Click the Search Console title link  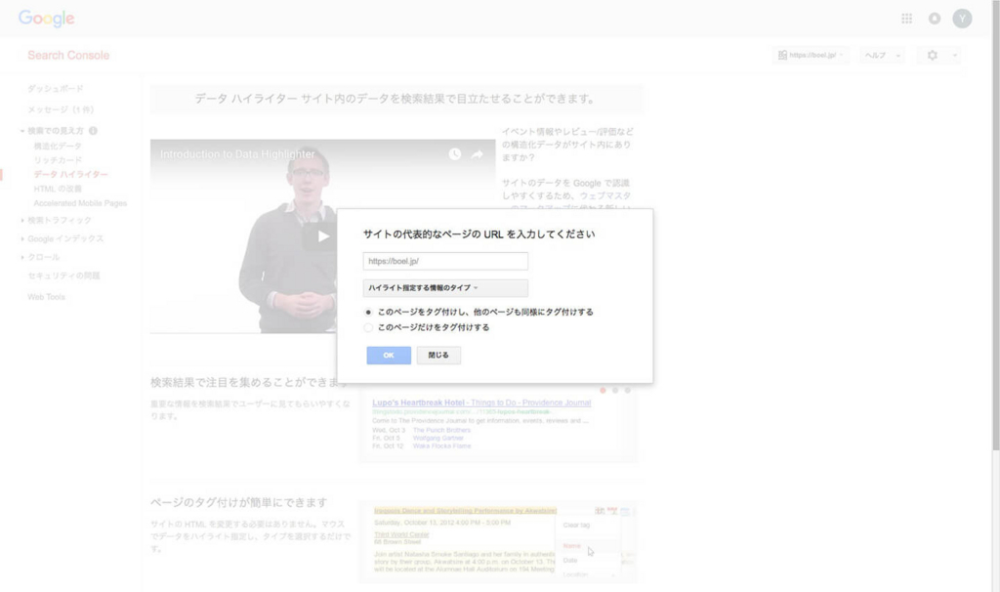(68, 56)
